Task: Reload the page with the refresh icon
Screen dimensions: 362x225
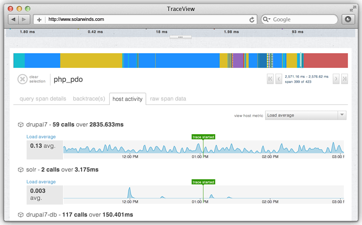Action: pos(252,19)
